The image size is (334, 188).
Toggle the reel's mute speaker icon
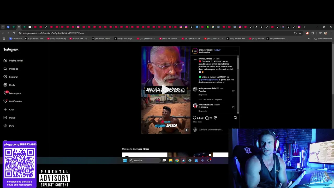(x=186, y=130)
